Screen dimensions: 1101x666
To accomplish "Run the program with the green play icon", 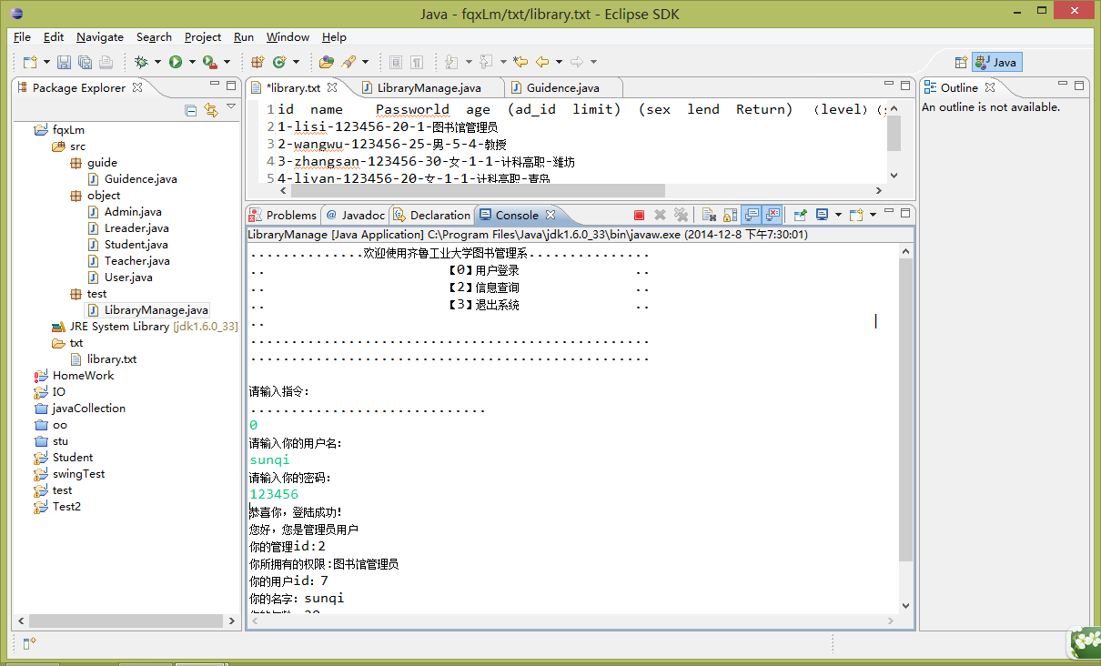I will pyautogui.click(x=175, y=62).
